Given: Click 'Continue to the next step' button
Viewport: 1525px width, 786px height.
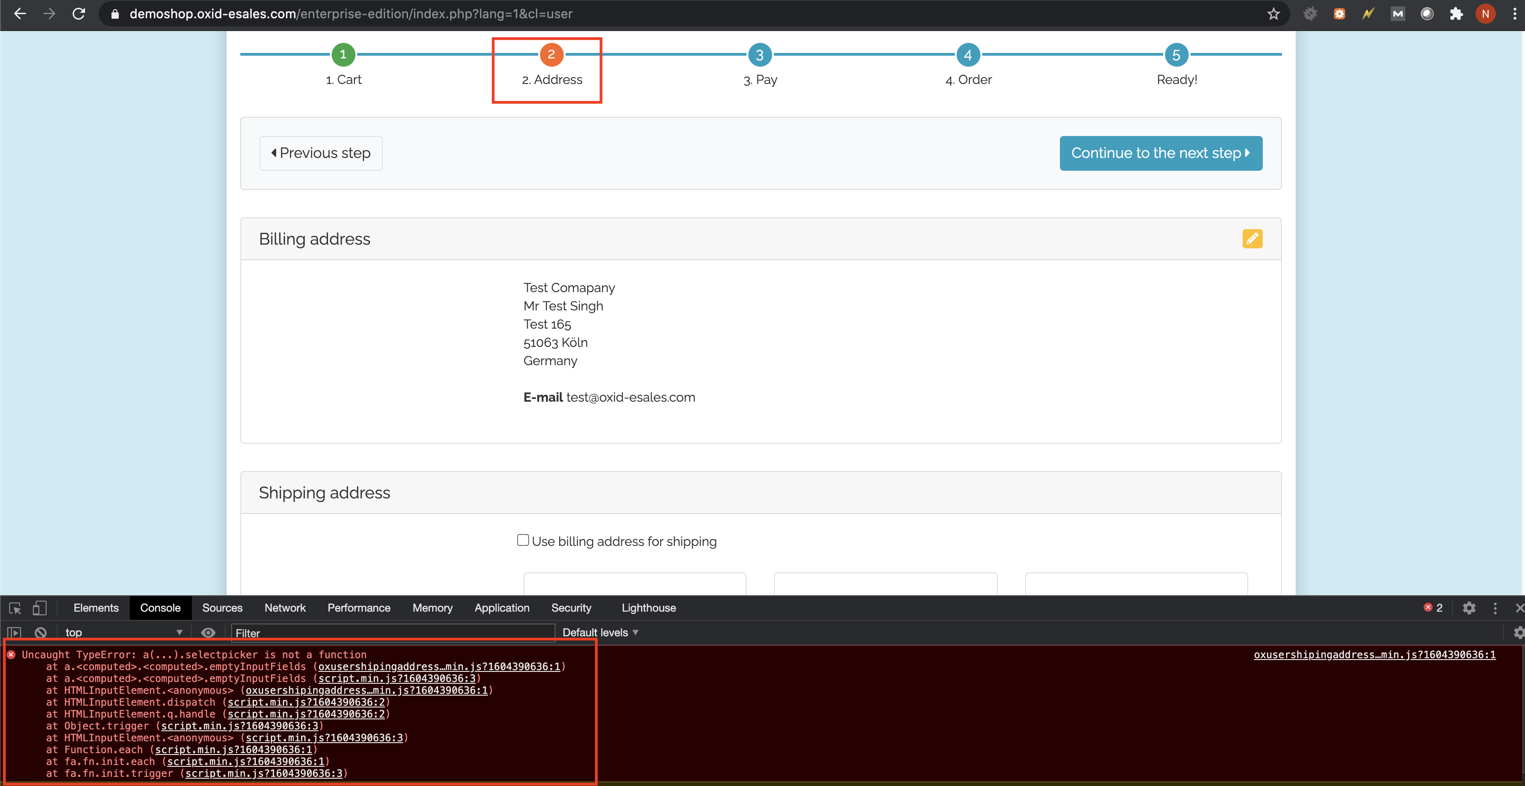Looking at the screenshot, I should point(1160,153).
